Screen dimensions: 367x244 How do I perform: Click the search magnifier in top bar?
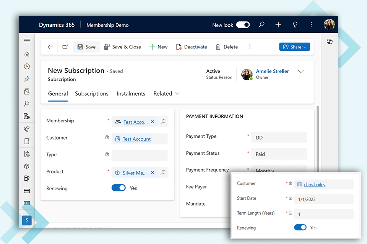261,25
